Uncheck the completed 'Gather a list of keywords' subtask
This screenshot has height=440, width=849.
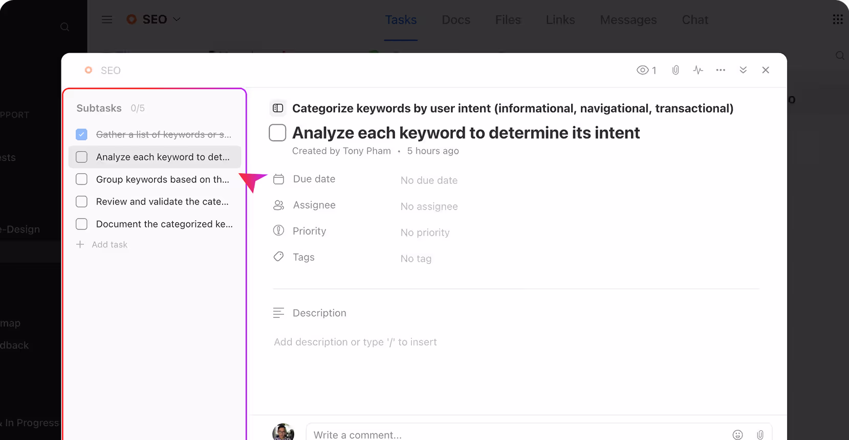(81, 134)
